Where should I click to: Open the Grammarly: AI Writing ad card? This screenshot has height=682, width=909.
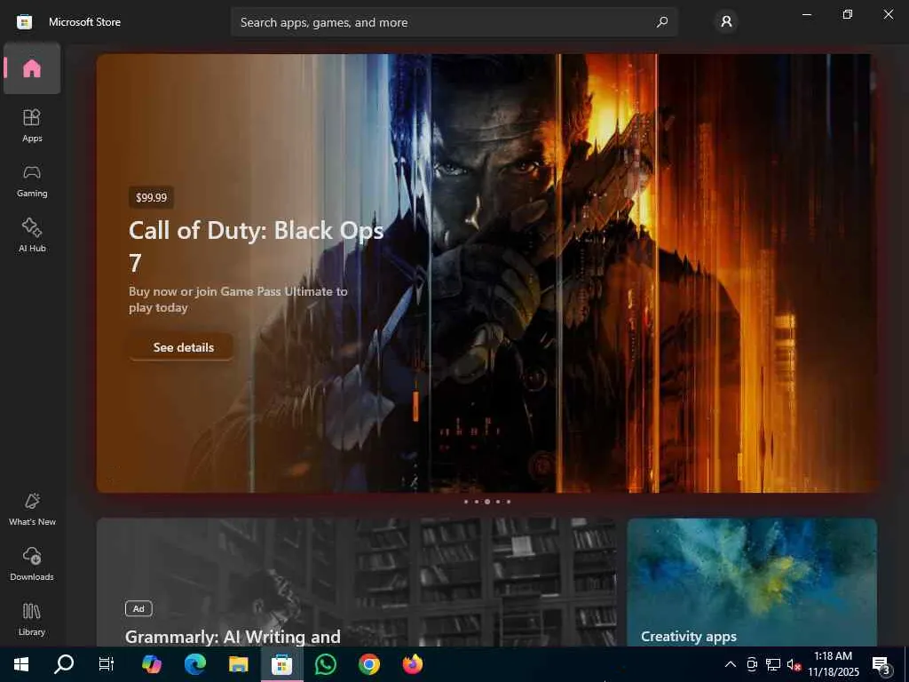point(356,583)
